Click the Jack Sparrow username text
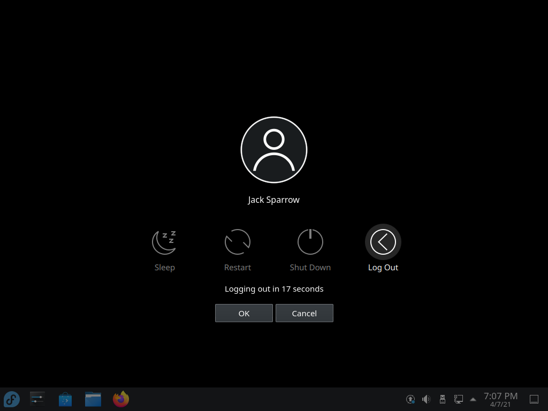Image resolution: width=548 pixels, height=411 pixels. [273, 200]
